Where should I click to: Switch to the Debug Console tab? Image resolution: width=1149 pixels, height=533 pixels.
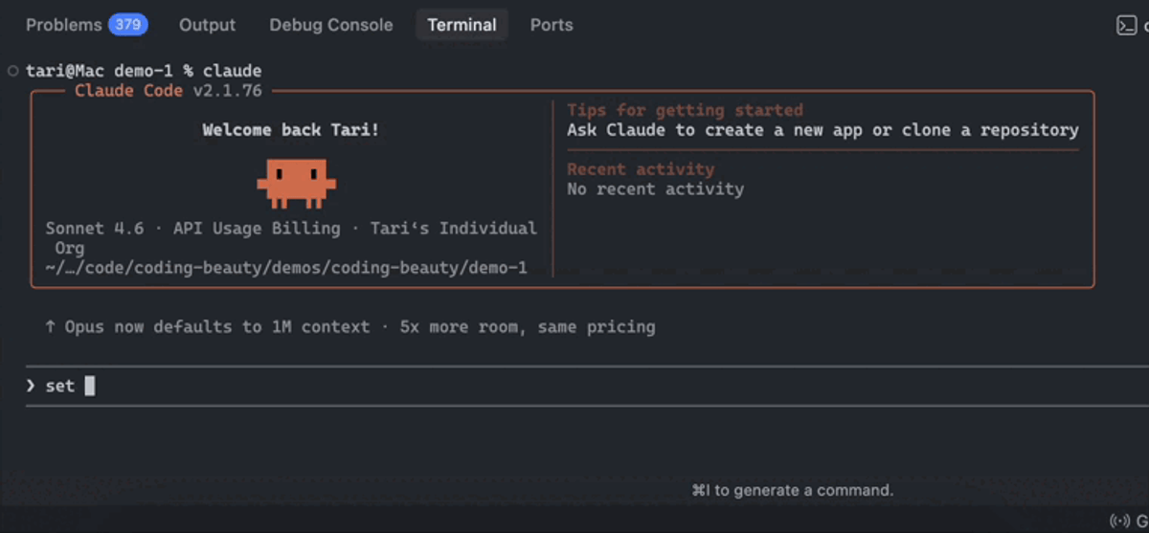(331, 25)
